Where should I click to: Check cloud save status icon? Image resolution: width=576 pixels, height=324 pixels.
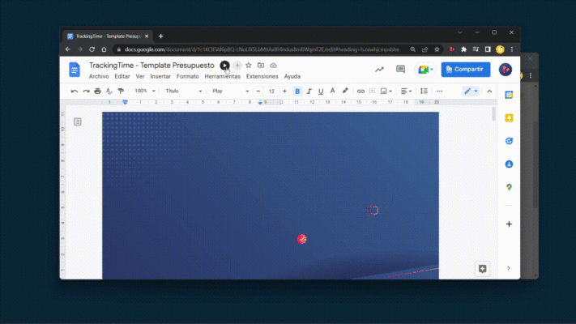tap(273, 66)
